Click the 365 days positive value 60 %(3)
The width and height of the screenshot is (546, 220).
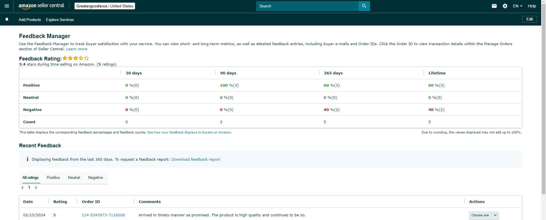(332, 85)
